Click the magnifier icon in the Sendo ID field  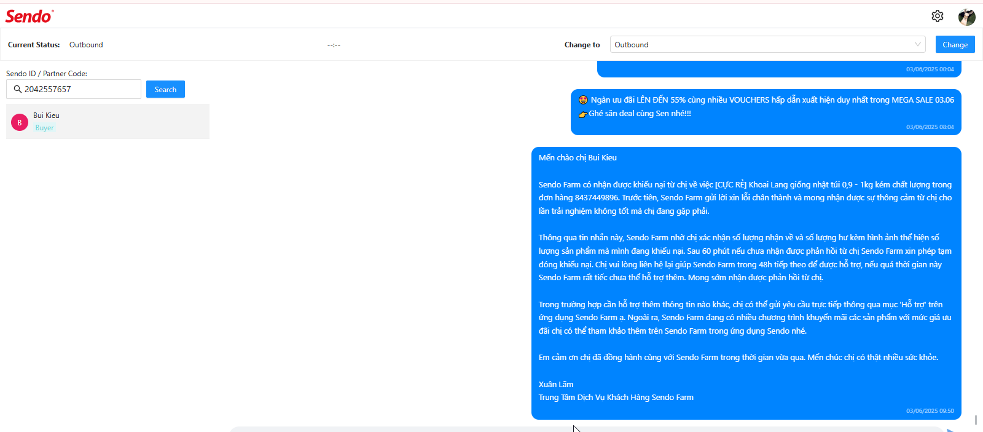click(18, 89)
